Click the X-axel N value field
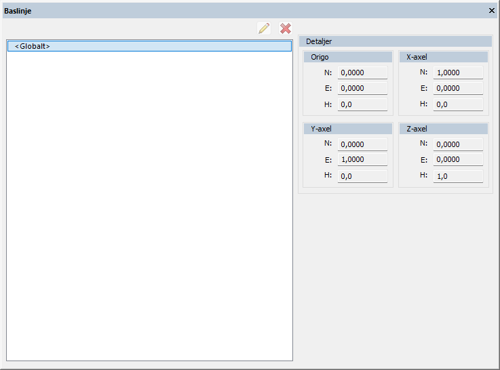 pyautogui.click(x=458, y=73)
